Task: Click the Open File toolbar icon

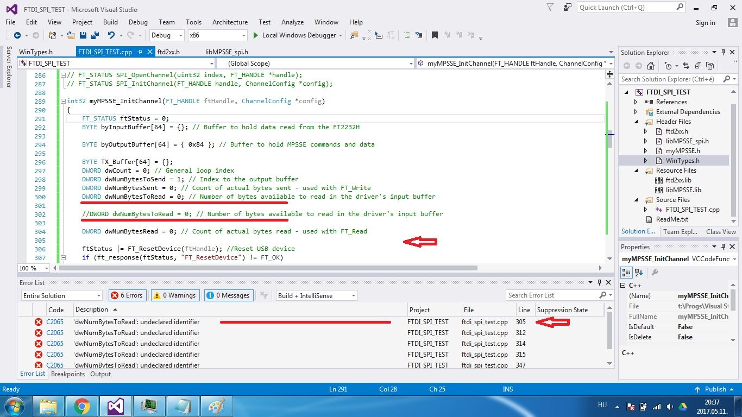Action: (x=71, y=35)
